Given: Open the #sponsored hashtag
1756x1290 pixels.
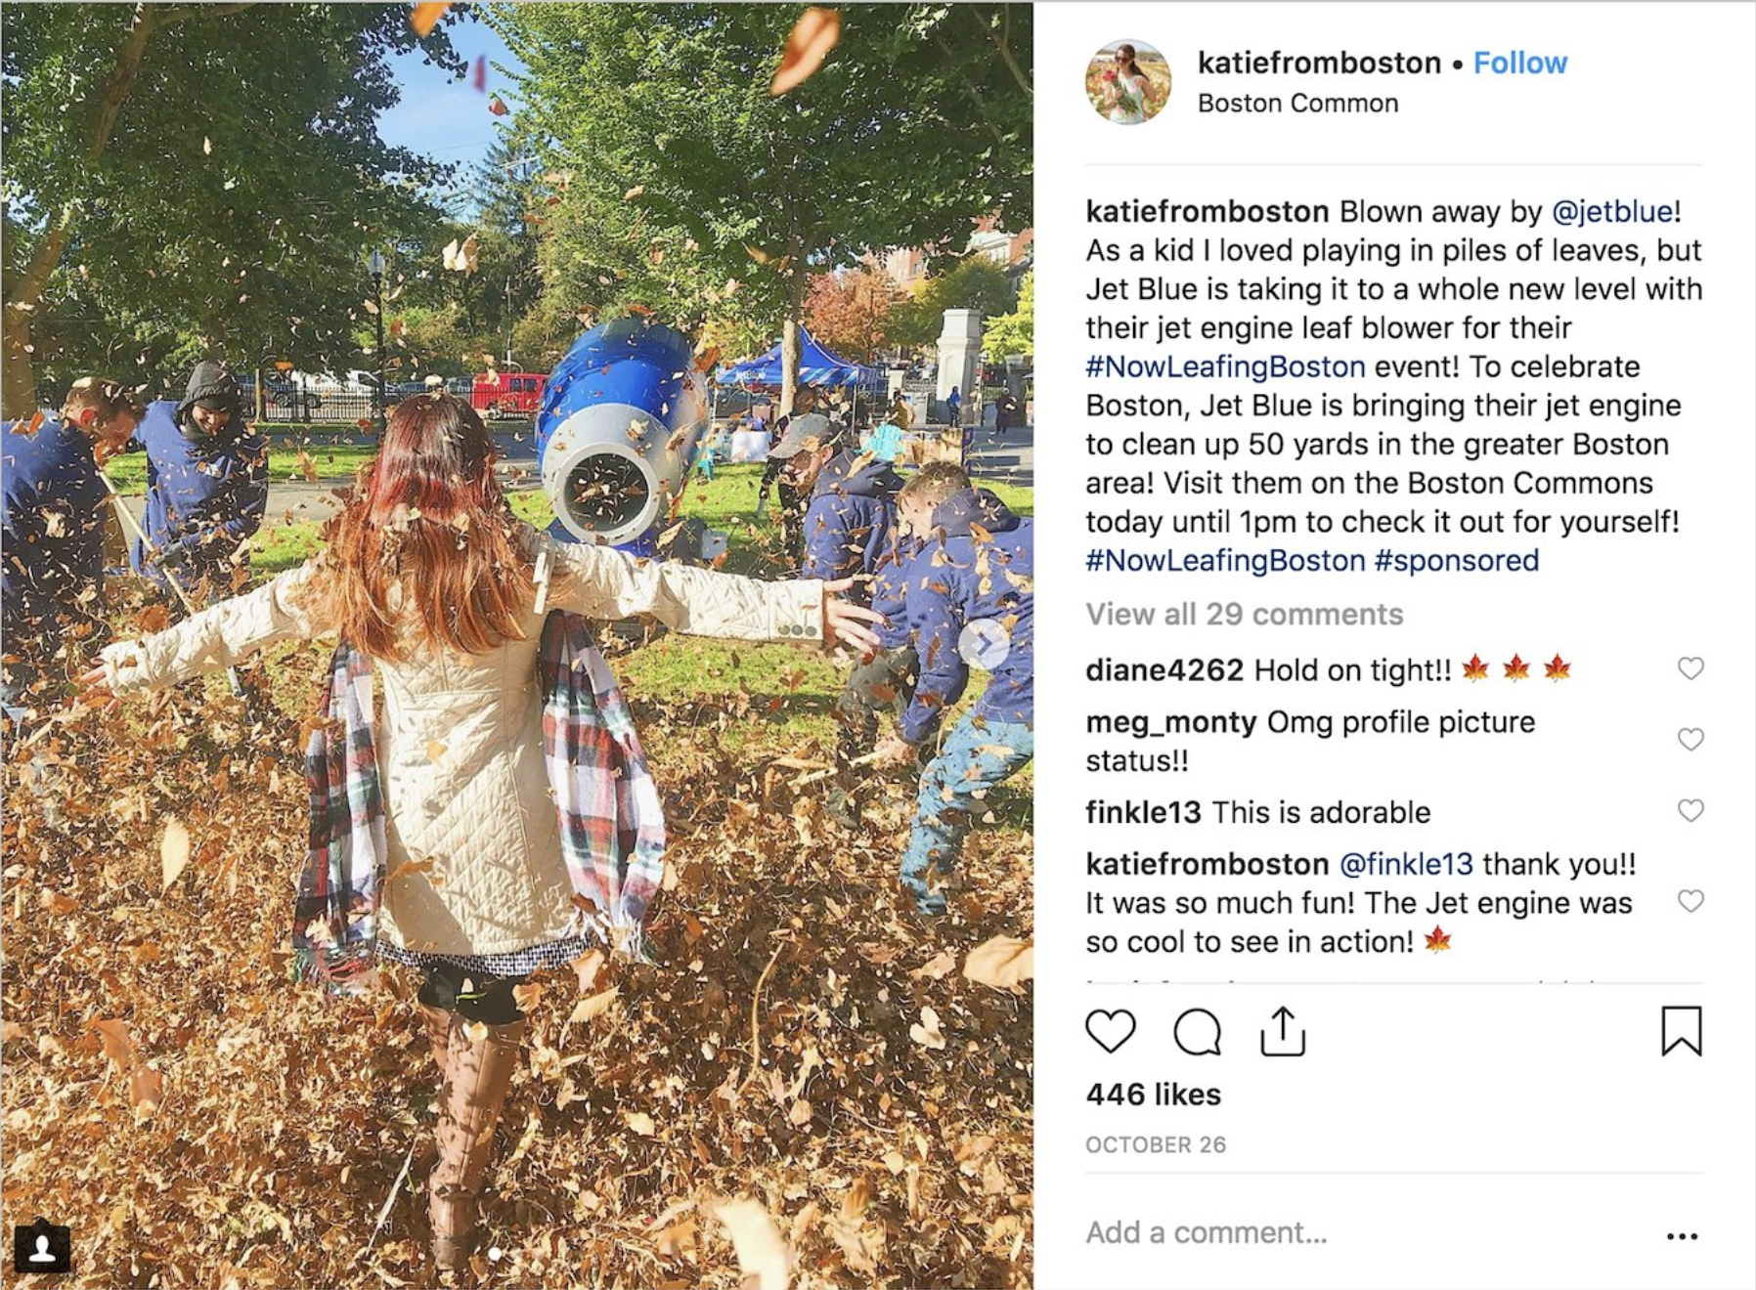Looking at the screenshot, I should click(x=1456, y=560).
